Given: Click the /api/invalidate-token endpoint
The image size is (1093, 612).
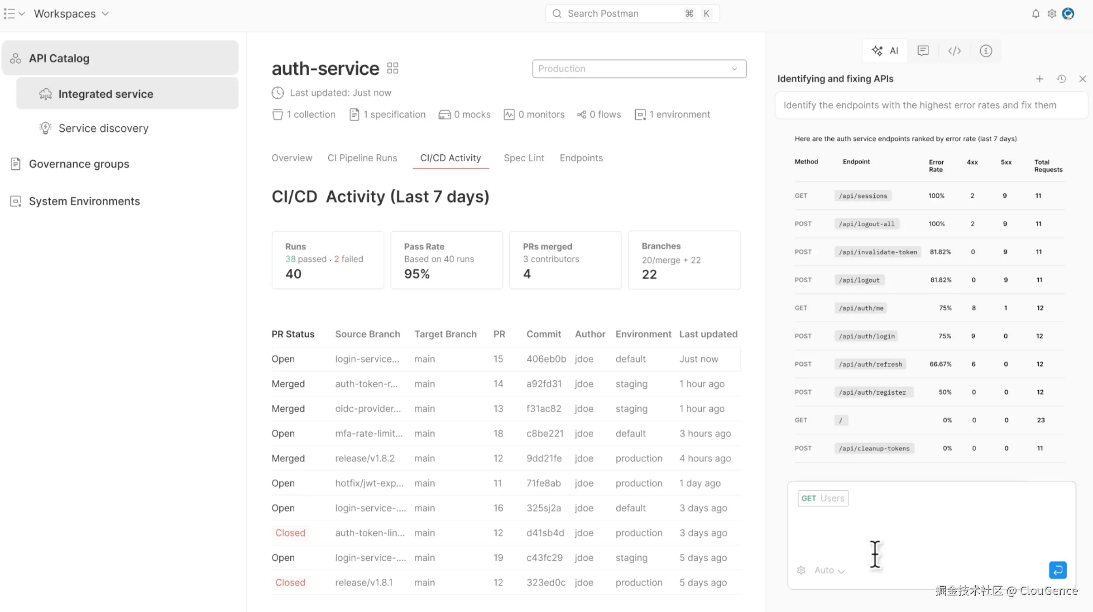Looking at the screenshot, I should coord(877,252).
